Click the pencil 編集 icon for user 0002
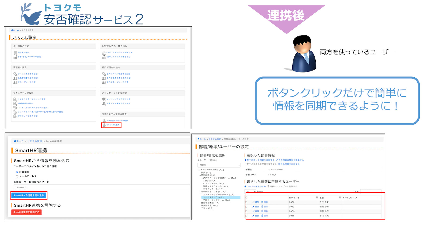Screen dimensions: 428x240 [x=253, y=202]
